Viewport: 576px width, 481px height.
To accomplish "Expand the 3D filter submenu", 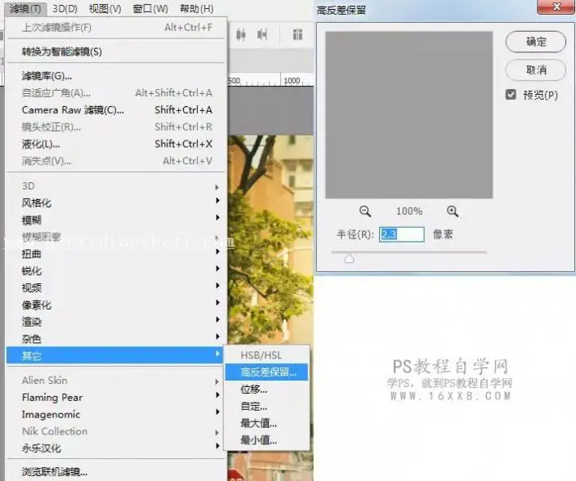I will 116,186.
